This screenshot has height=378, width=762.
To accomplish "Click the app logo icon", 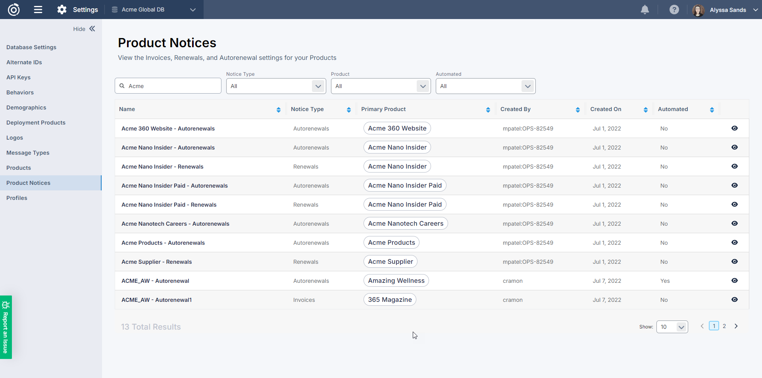I will (14, 10).
